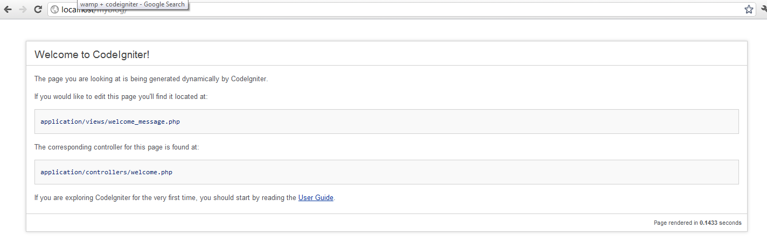Reload the localhost page
Viewport: 767px width, 242px height.
[x=38, y=10]
